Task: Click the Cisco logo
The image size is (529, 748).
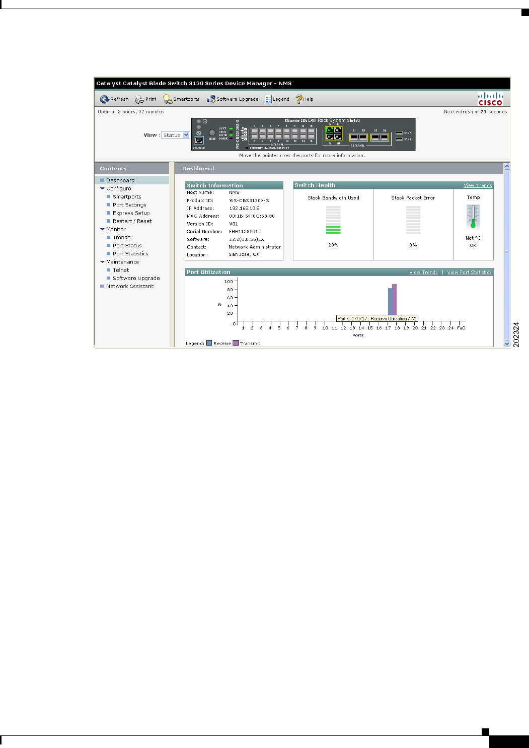Action: [490, 99]
